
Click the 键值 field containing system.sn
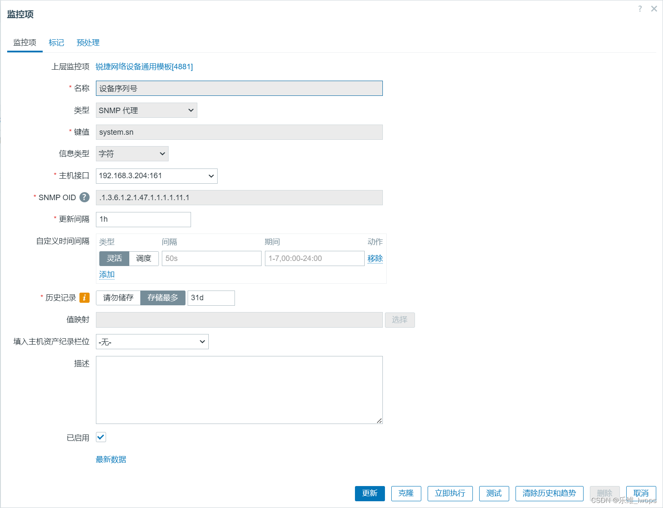[x=239, y=132]
